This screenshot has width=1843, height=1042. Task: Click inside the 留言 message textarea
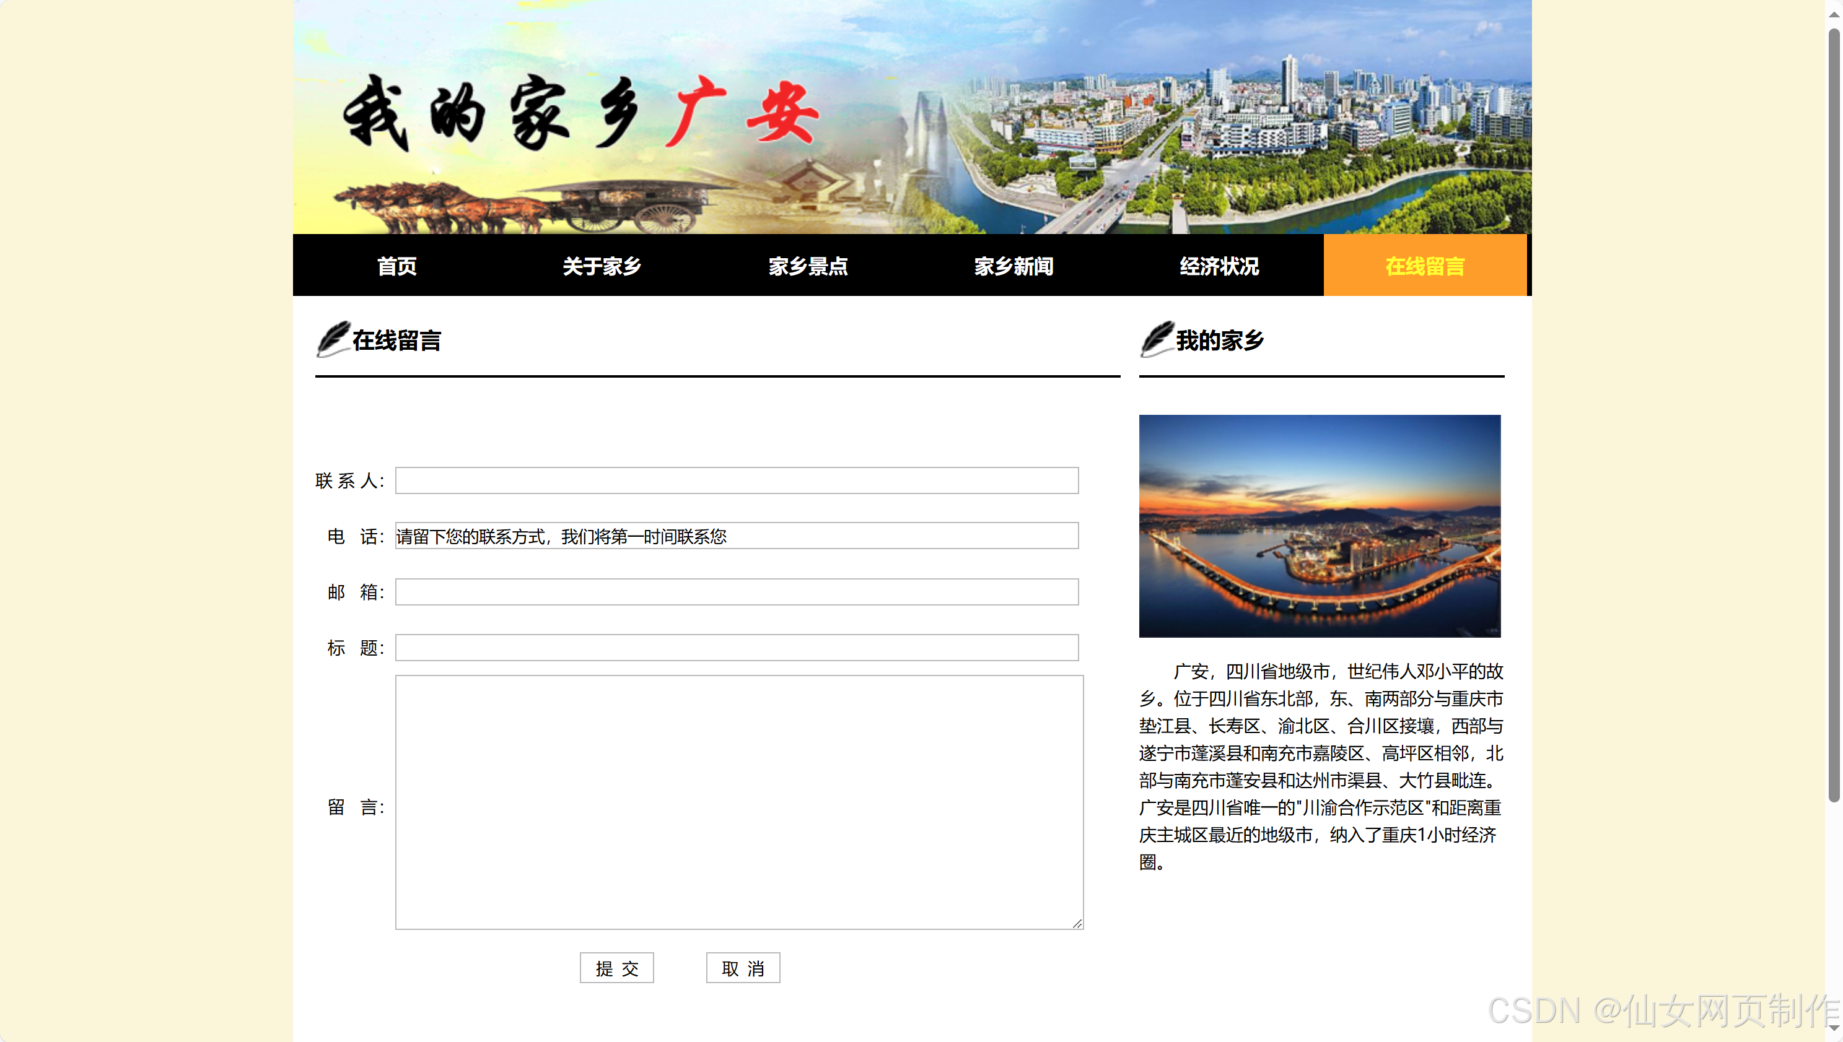[x=739, y=802]
